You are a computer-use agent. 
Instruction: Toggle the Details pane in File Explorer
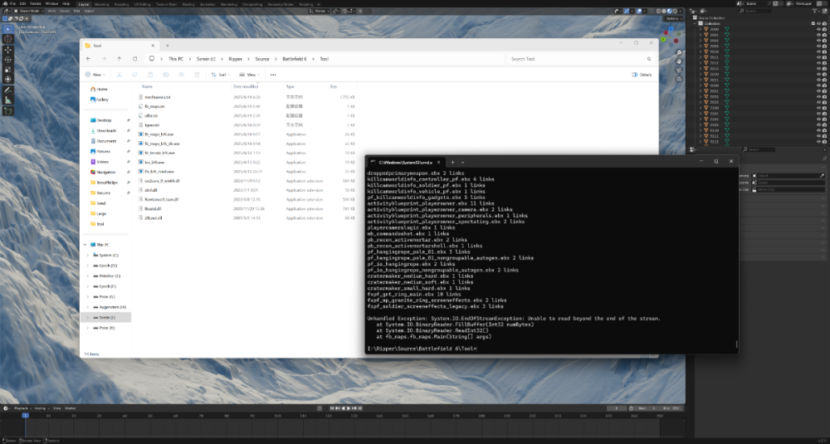(641, 75)
